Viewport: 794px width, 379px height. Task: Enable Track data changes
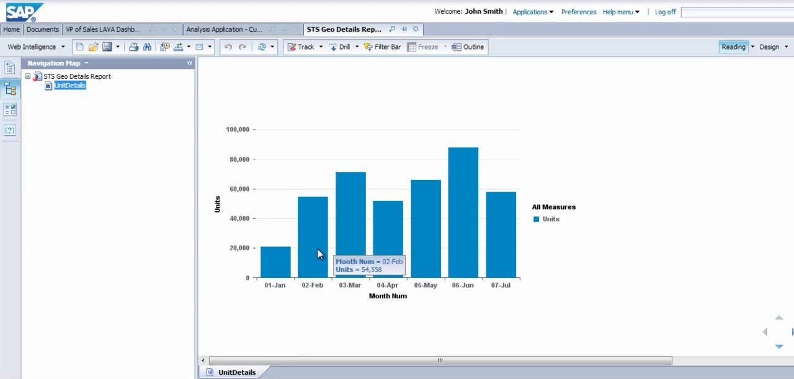303,47
